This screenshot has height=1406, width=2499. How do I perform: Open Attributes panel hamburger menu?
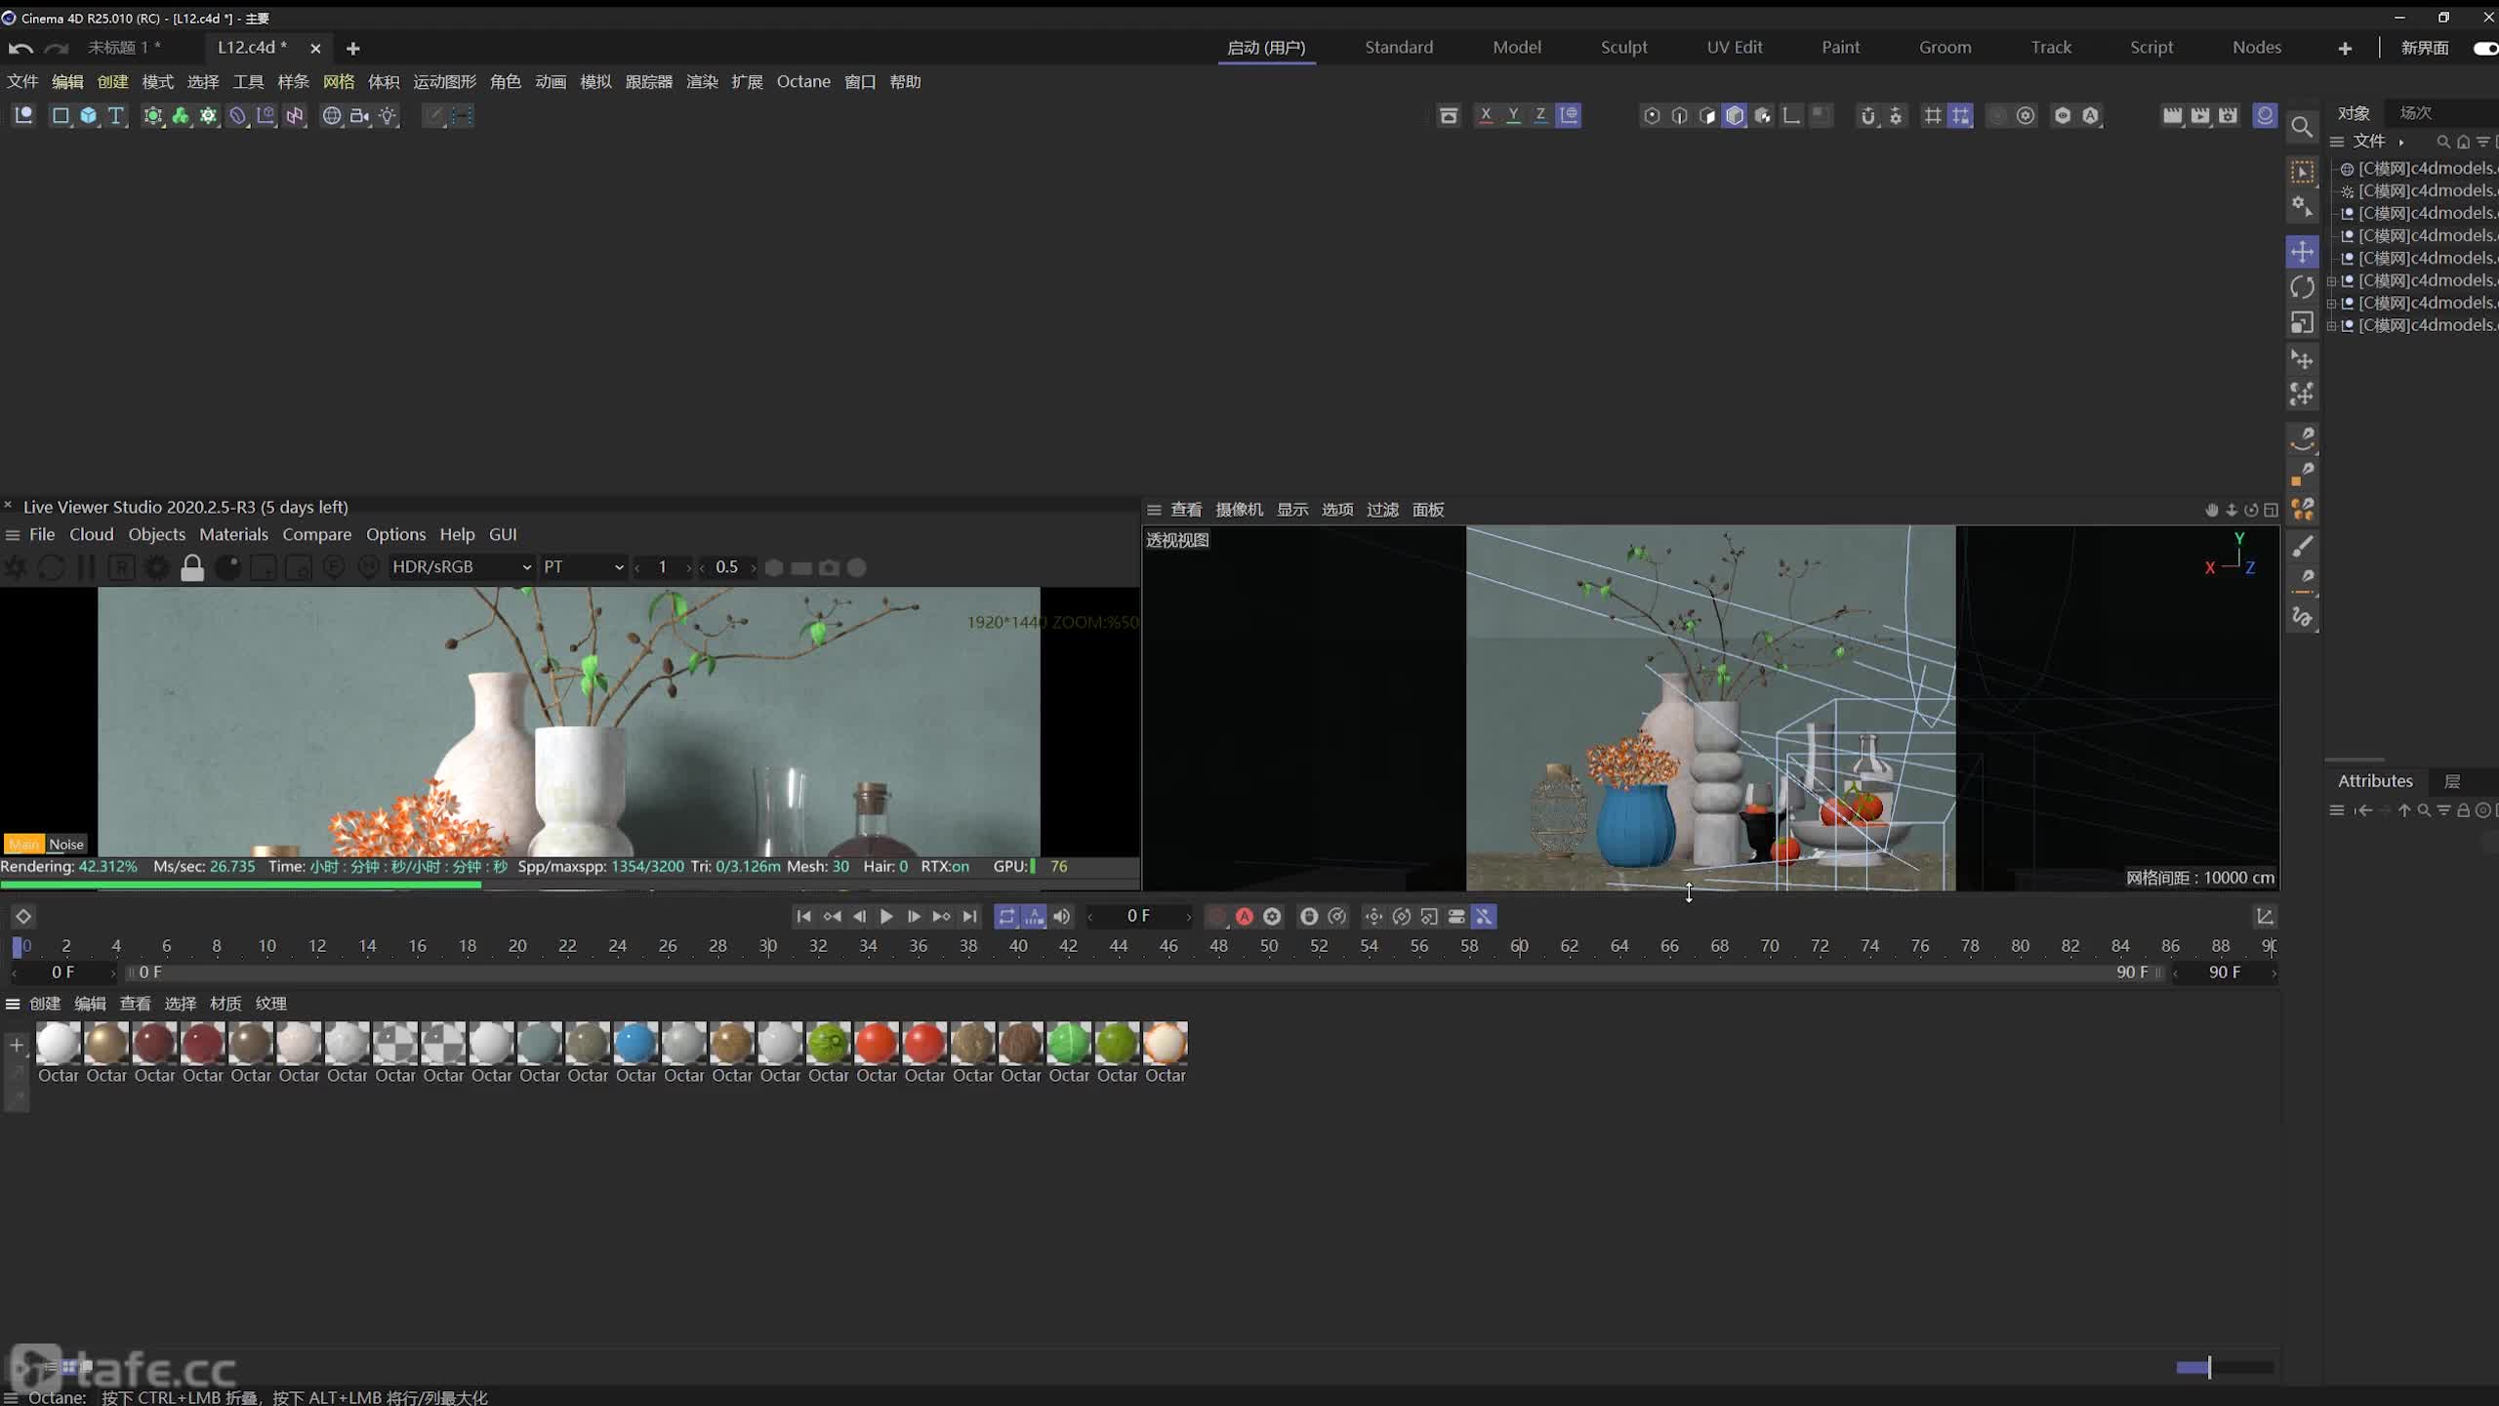coord(2336,810)
